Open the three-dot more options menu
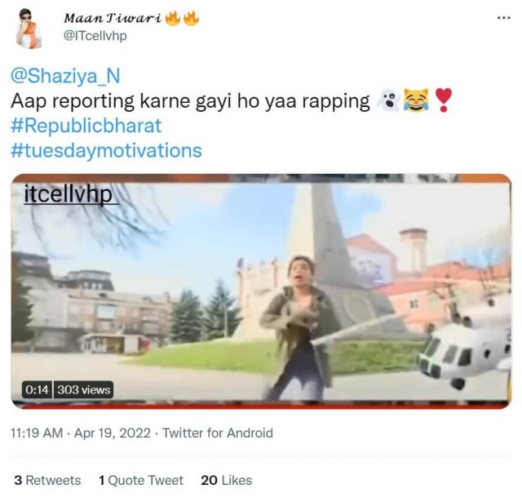Image resolution: width=522 pixels, height=502 pixels. click(x=504, y=18)
